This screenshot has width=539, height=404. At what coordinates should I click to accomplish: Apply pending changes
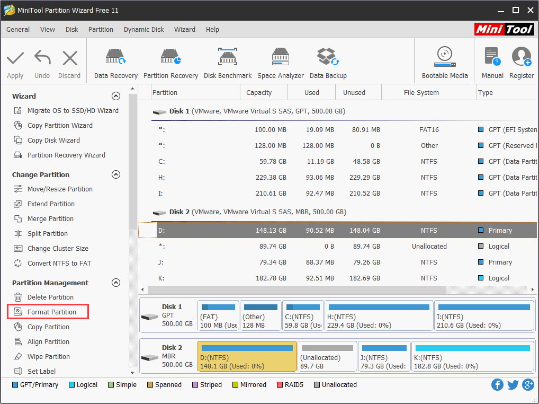[x=15, y=63]
